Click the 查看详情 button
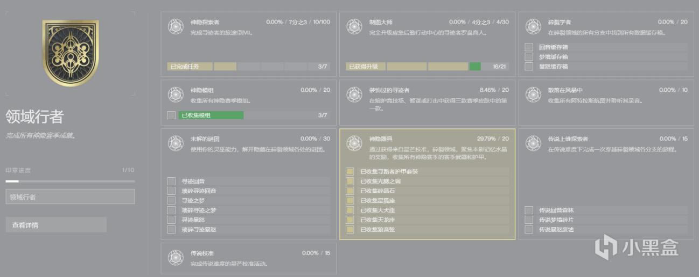699x277 pixels. pos(56,225)
